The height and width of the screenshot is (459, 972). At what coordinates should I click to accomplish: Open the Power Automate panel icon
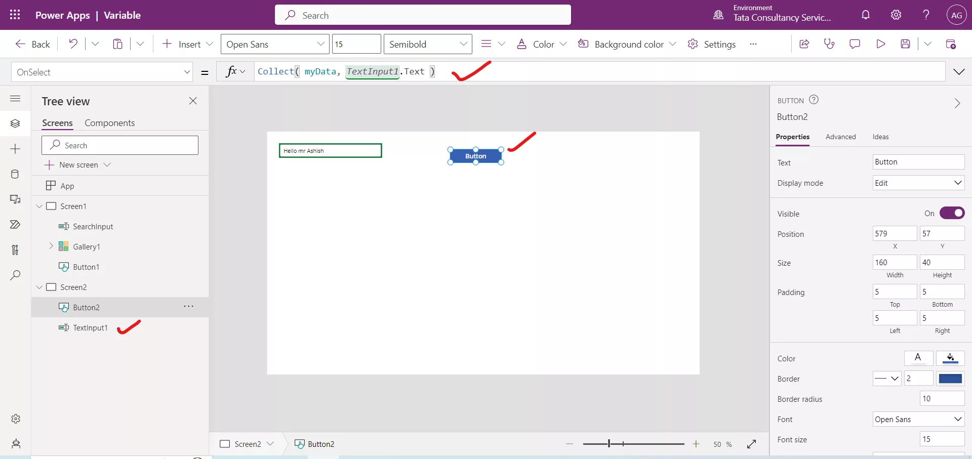(15, 224)
